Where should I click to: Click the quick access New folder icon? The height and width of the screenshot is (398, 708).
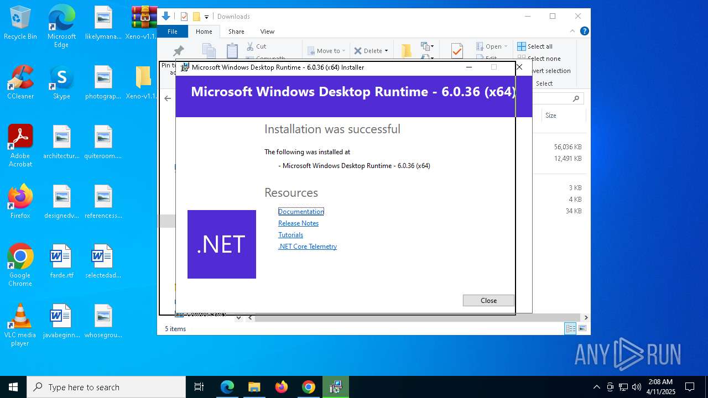(196, 17)
